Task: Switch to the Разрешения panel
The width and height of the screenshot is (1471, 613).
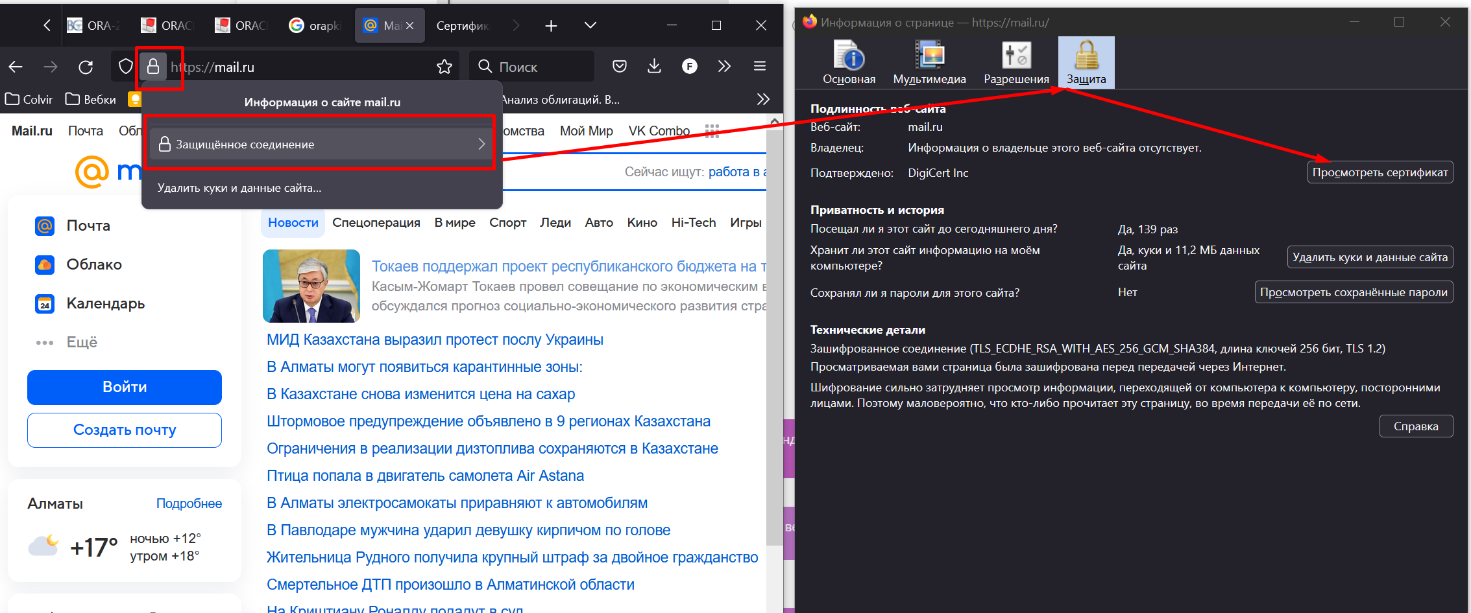Action: click(x=1016, y=63)
